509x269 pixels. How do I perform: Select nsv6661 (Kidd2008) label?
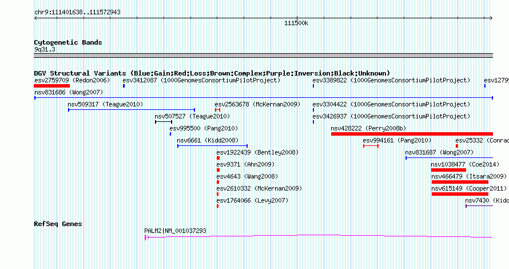click(208, 140)
